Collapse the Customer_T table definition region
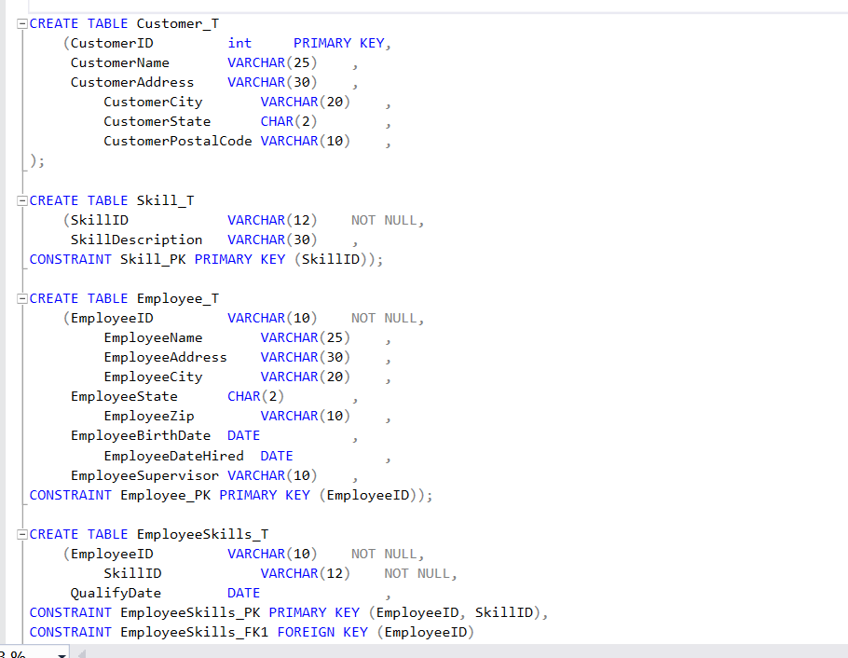This screenshot has width=848, height=658. pyautogui.click(x=21, y=22)
